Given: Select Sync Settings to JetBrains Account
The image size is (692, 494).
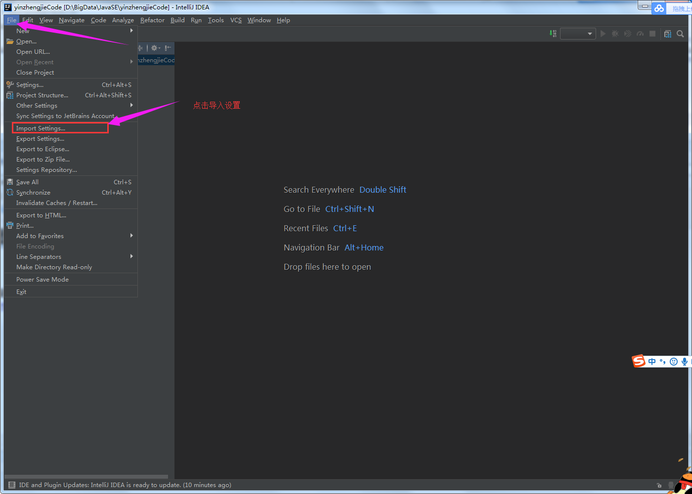Looking at the screenshot, I should point(71,116).
